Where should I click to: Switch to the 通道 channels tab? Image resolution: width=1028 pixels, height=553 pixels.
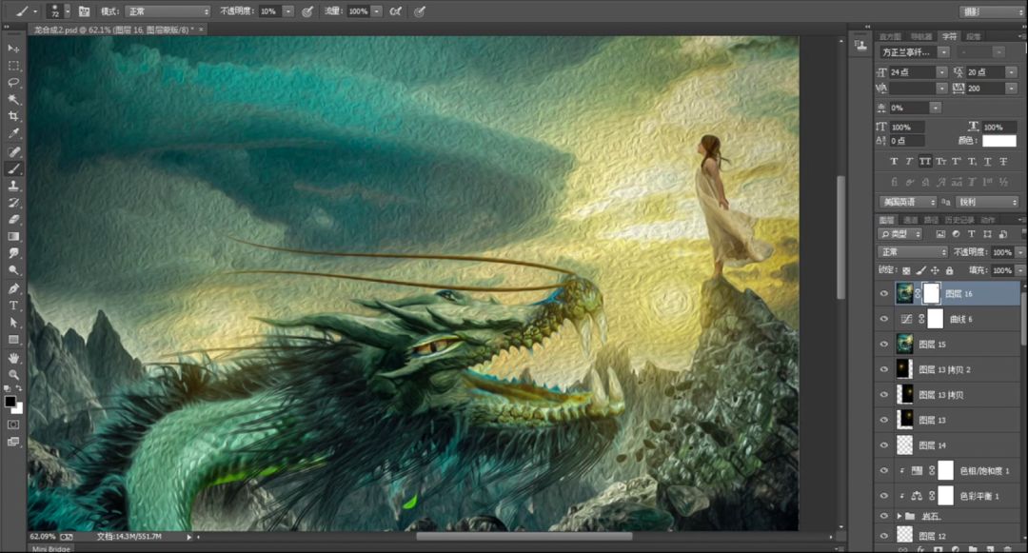[x=910, y=220]
